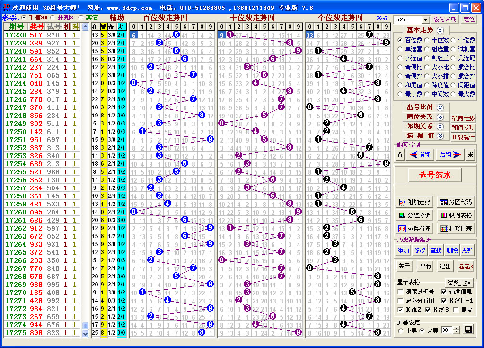Launch the 分组分析 group analysis tool
Image resolution: width=484 pixels, height=348 pixels.
[x=415, y=215]
